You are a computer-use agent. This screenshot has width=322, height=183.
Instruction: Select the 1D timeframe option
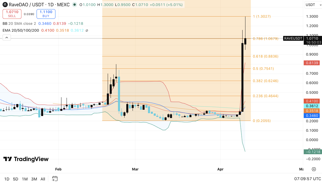tap(7, 179)
